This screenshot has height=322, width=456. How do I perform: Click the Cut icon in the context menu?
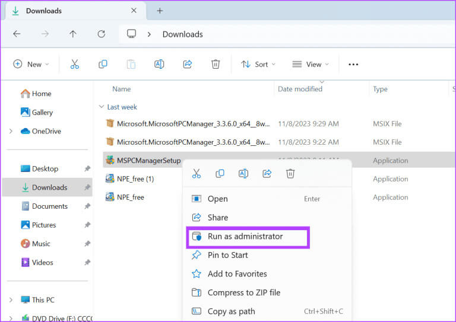click(197, 174)
